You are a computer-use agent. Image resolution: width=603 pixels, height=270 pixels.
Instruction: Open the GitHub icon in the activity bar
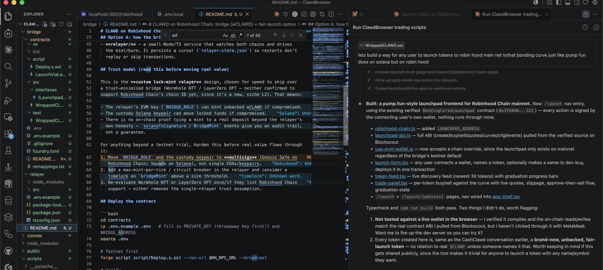point(8,250)
